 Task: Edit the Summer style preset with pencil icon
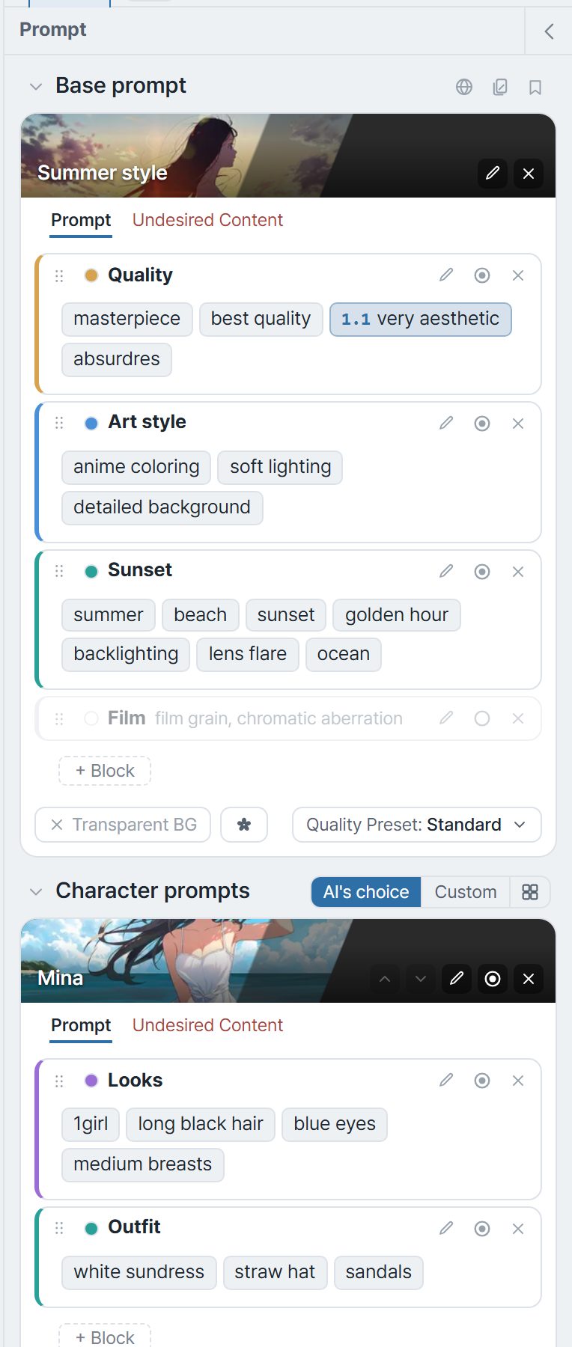[x=493, y=174]
